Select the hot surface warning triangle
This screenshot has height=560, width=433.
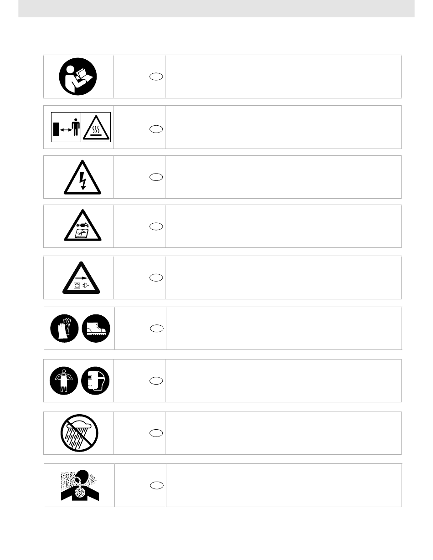[x=96, y=127]
